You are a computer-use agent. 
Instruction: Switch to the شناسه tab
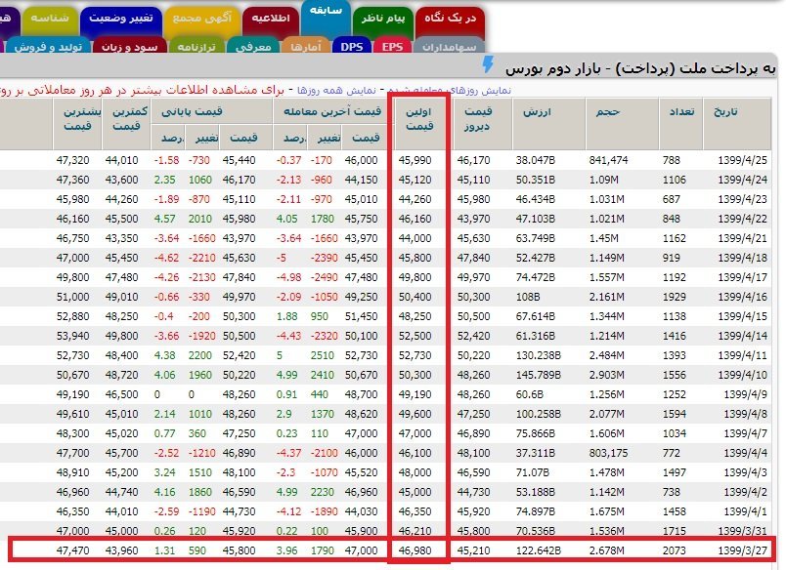(44, 18)
